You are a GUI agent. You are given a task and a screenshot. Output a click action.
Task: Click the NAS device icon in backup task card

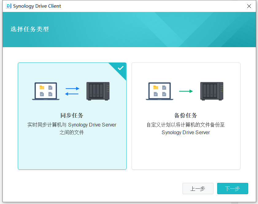[212, 91]
